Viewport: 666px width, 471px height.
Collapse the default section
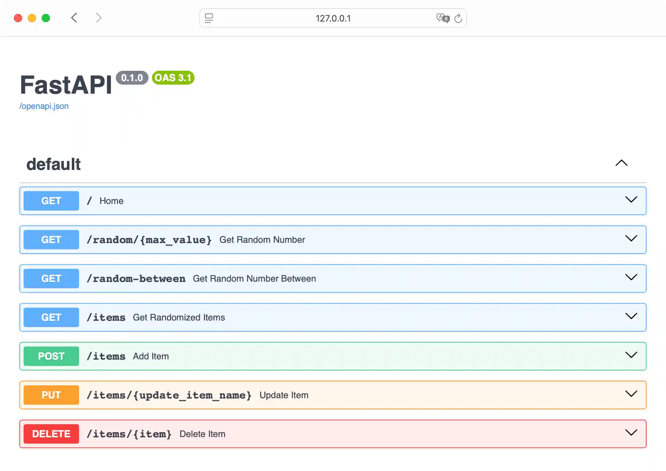point(621,163)
